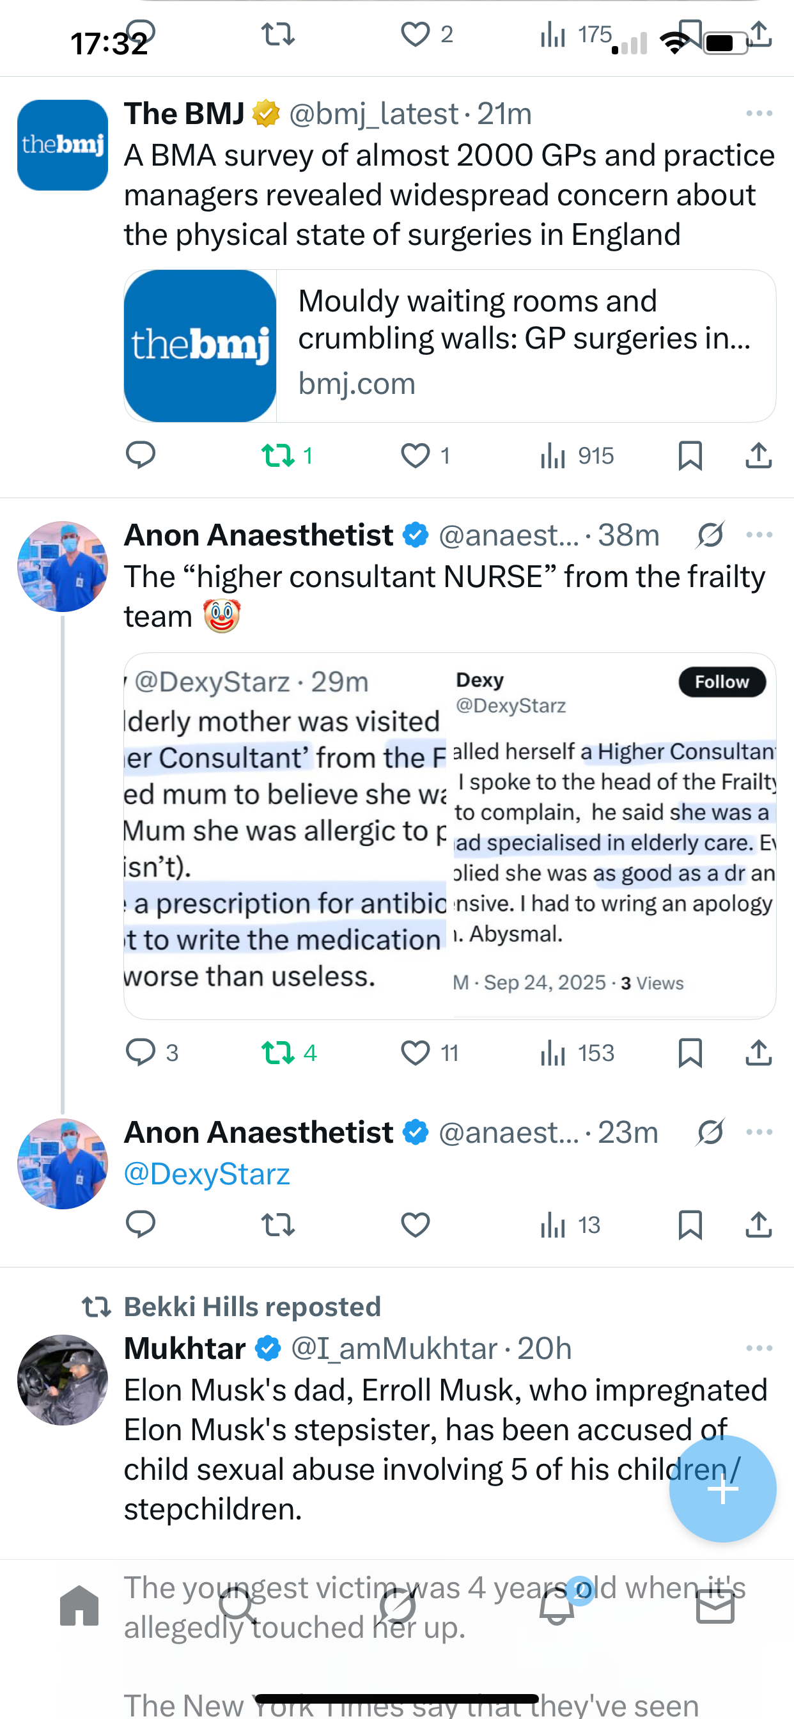The width and height of the screenshot is (794, 1719).
Task: Undo repost on The BMJ tweet
Action: (x=278, y=456)
